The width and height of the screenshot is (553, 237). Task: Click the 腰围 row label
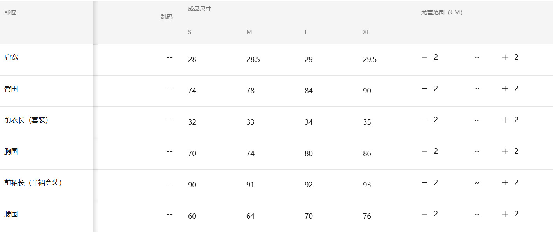pos(11,214)
